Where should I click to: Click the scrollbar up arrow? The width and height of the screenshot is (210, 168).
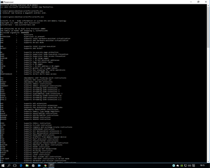(x=208, y=5)
